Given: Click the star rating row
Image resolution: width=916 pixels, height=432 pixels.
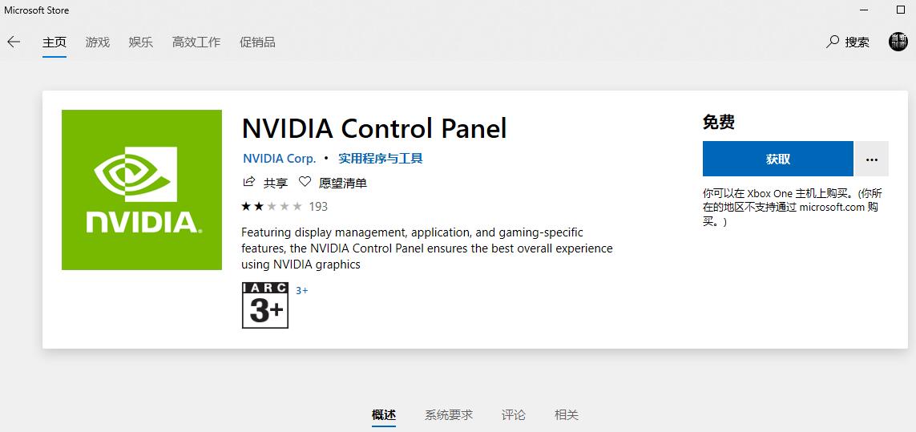Looking at the screenshot, I should (x=272, y=206).
